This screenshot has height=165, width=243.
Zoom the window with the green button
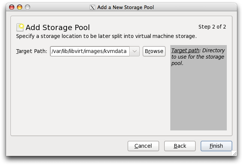click(27, 7)
